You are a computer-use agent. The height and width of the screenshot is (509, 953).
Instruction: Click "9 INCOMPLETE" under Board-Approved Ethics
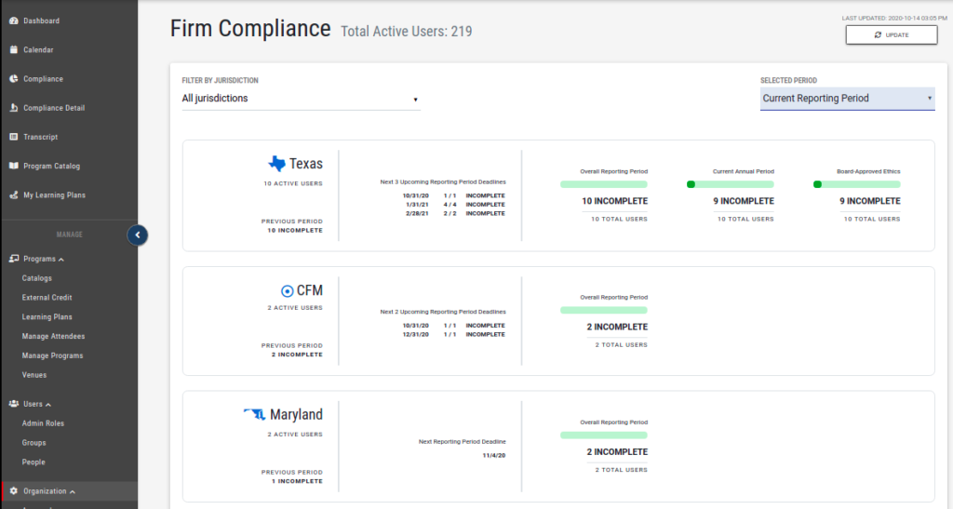[x=870, y=201]
